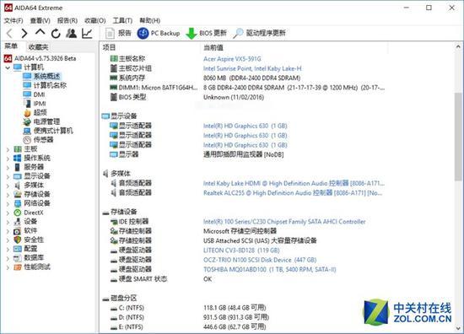464x334 pixels.
Task: Select 计算机名称 in the tree
Action: click(45, 85)
